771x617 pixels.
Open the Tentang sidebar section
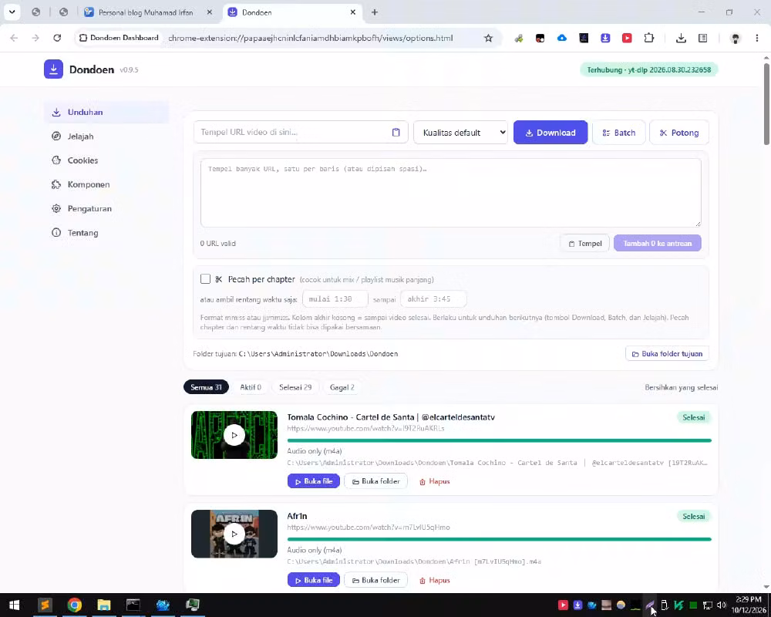106,233
